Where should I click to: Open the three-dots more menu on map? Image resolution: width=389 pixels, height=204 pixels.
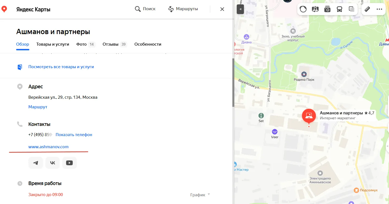coord(379,9)
